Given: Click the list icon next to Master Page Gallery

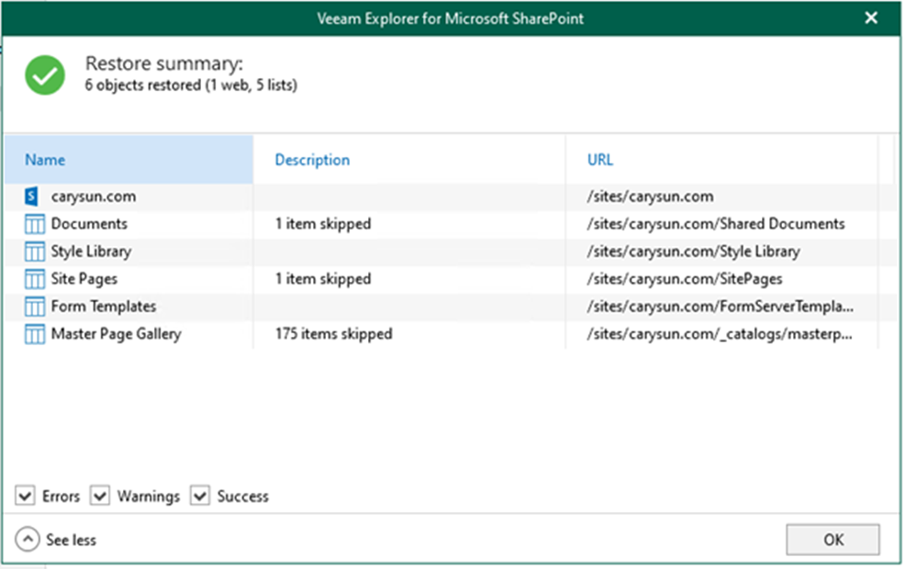Looking at the screenshot, I should (34, 334).
